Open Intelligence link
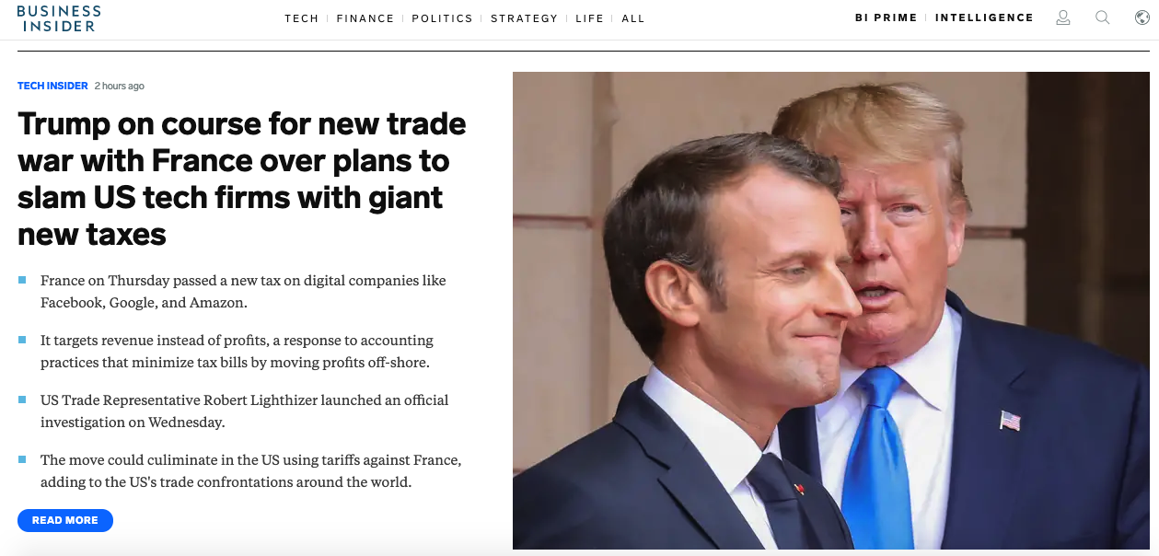This screenshot has width=1159, height=556. (x=984, y=17)
